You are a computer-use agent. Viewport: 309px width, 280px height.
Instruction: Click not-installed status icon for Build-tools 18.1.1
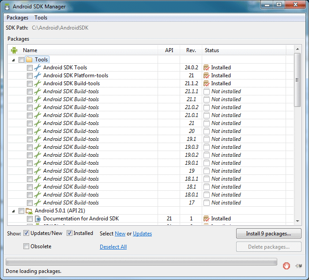[206, 179]
